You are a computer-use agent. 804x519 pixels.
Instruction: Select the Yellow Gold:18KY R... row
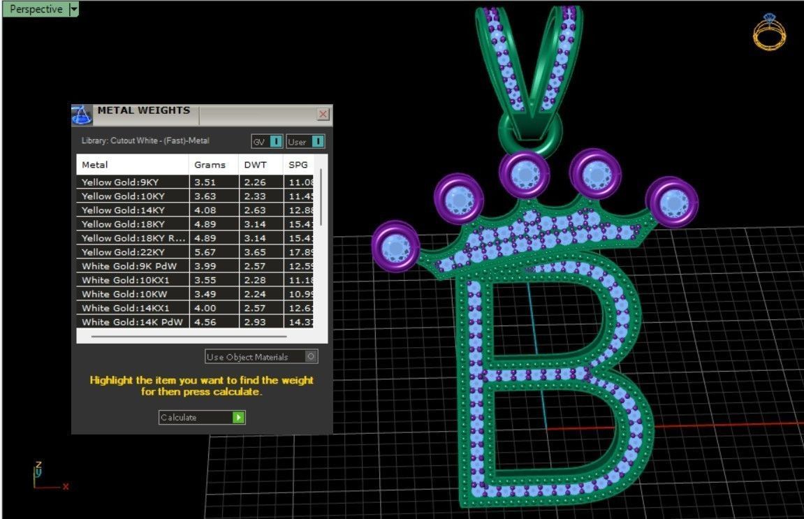pos(195,238)
